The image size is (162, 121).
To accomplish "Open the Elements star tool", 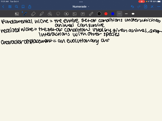I will tap(66, 14).
